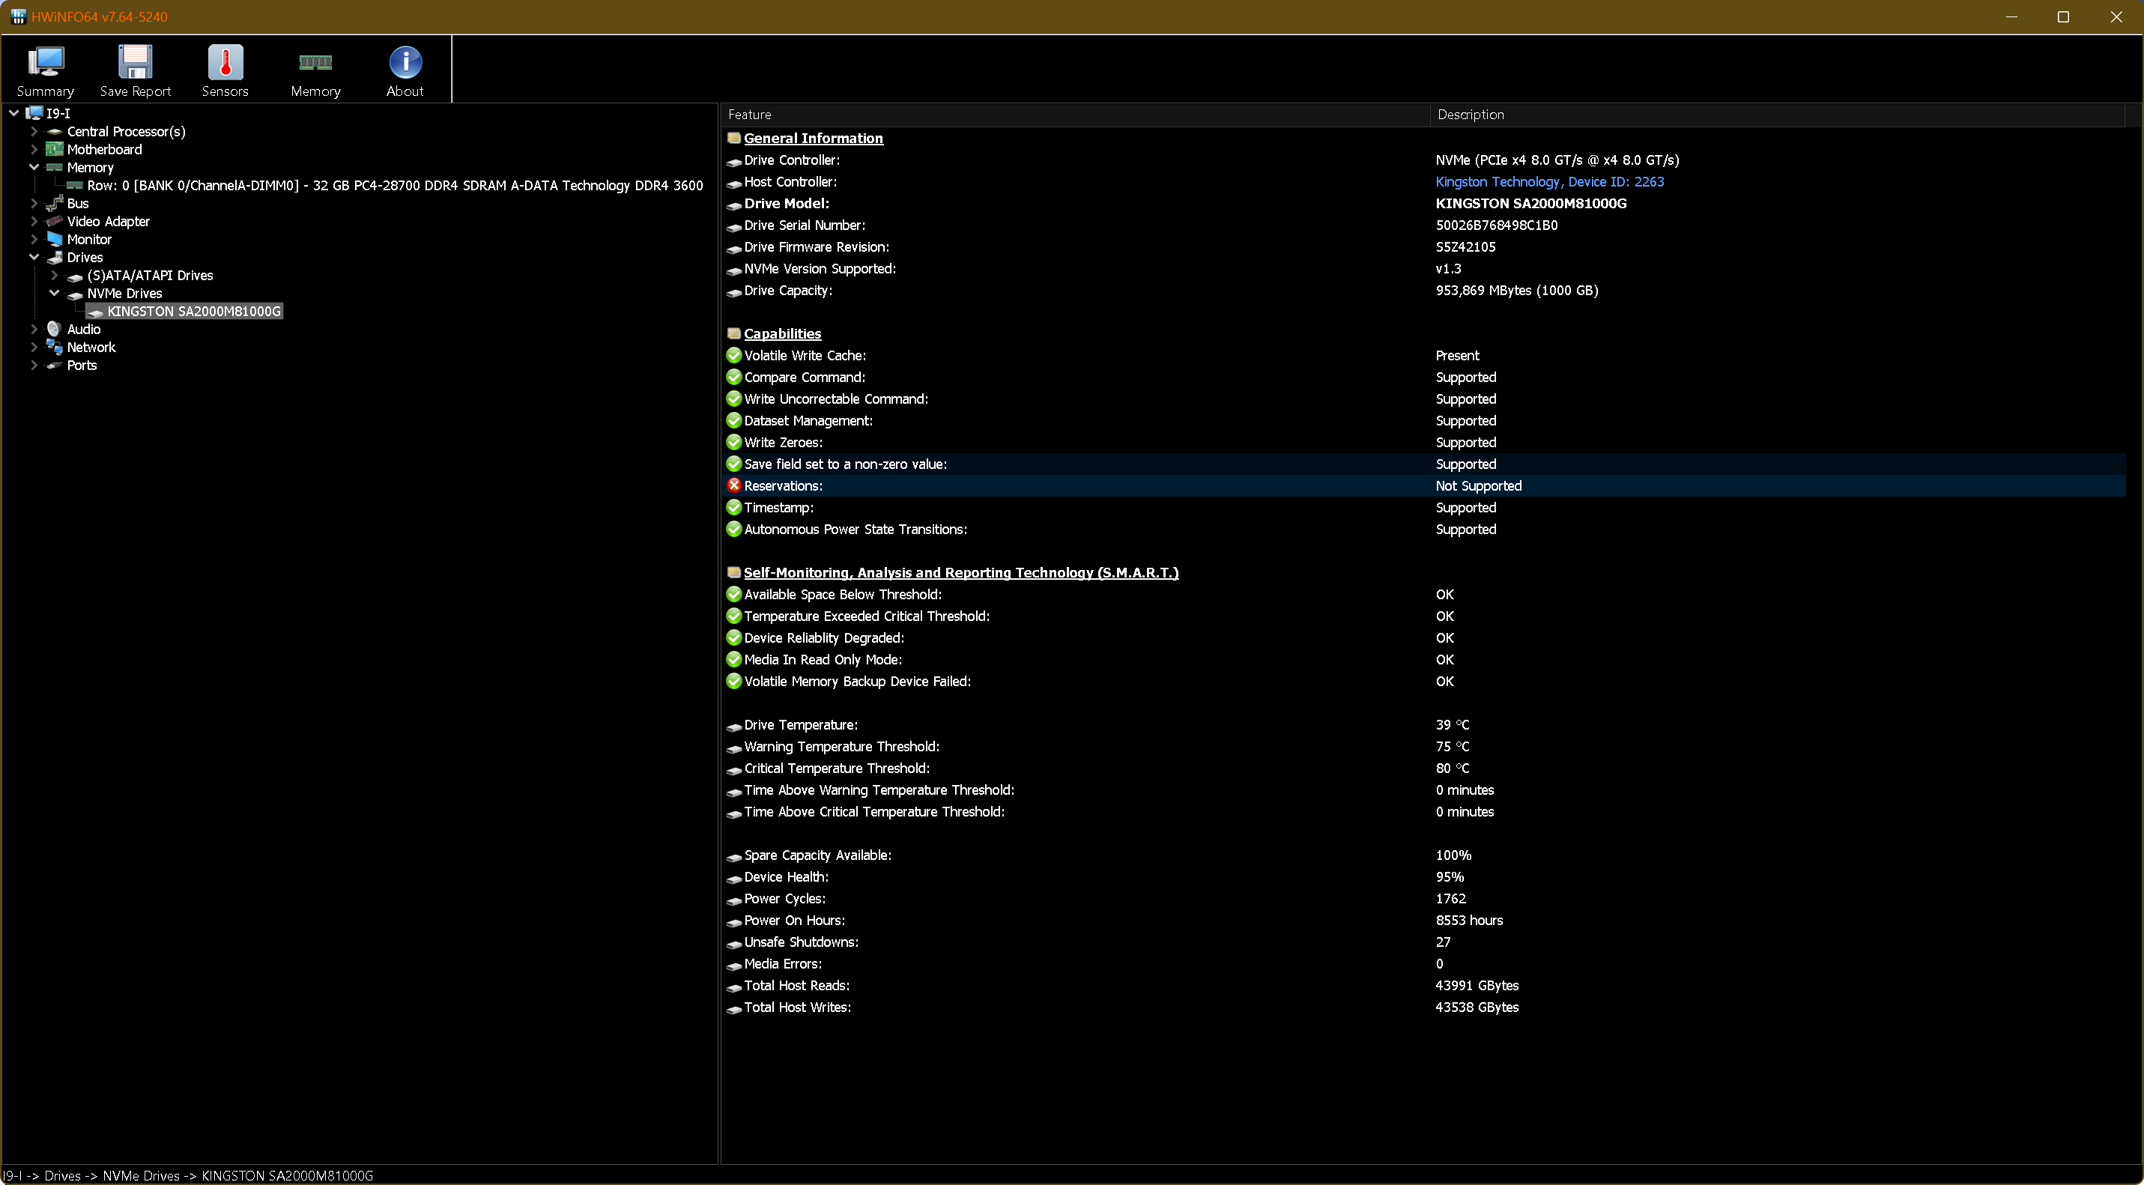Select the Drive Model row label

tap(787, 203)
